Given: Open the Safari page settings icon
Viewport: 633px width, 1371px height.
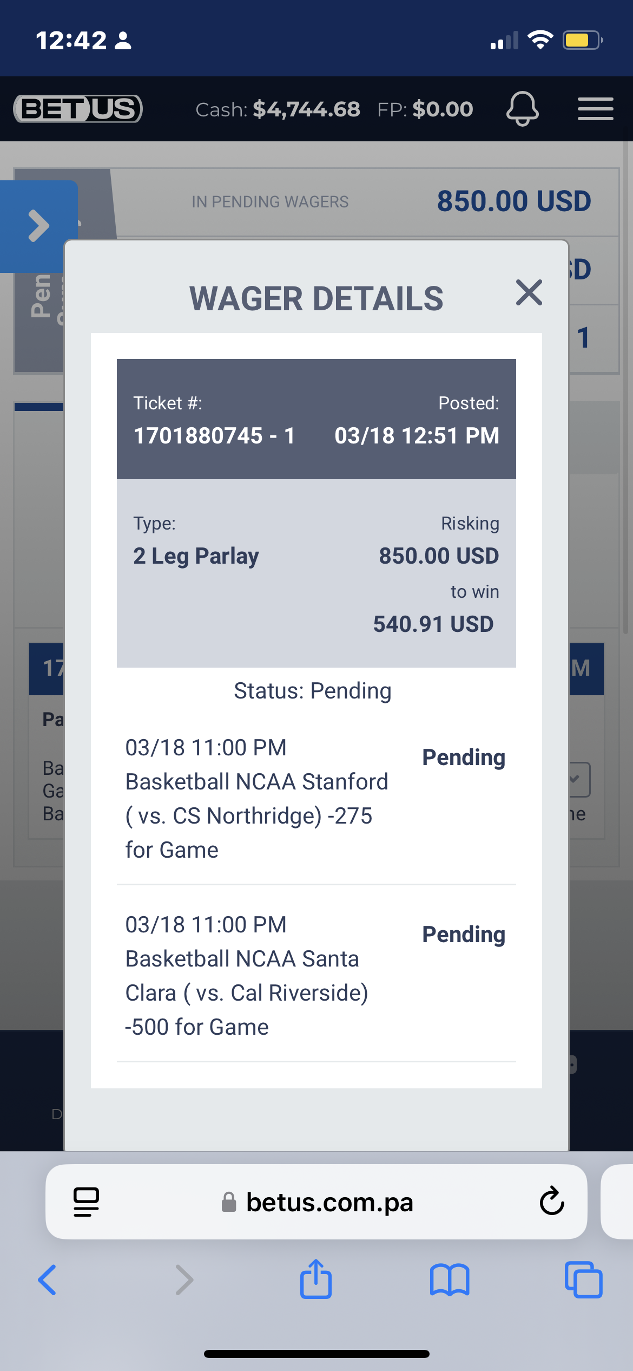Looking at the screenshot, I should 86,1202.
